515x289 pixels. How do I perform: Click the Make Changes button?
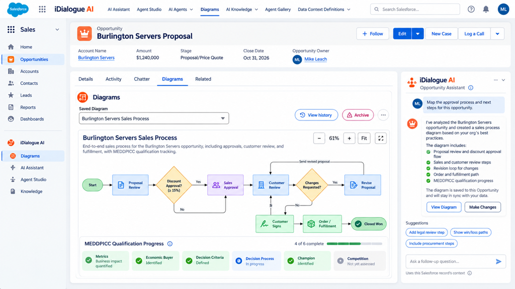tap(482, 207)
